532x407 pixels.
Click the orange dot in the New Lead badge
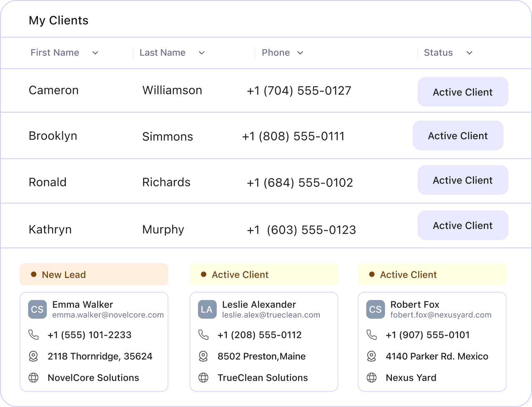pyautogui.click(x=33, y=274)
